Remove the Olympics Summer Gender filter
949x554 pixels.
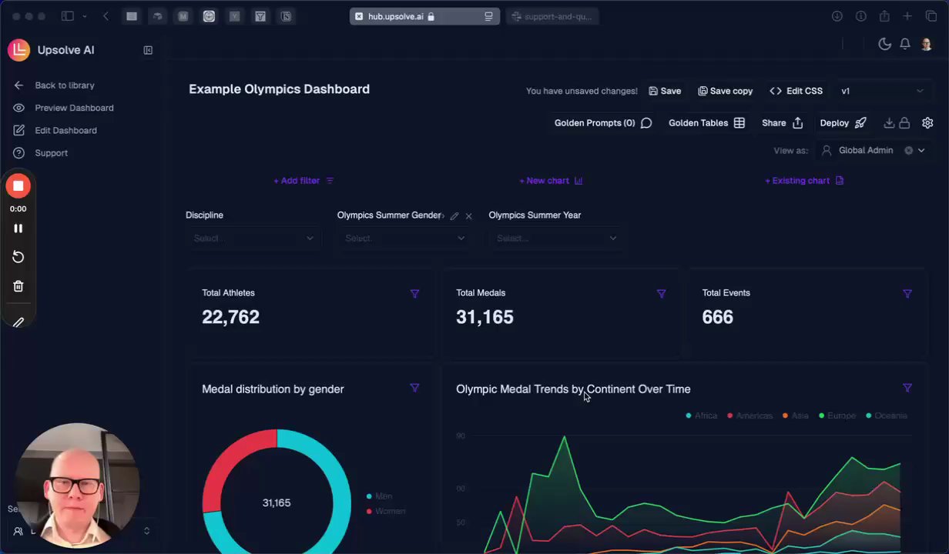[x=468, y=216]
